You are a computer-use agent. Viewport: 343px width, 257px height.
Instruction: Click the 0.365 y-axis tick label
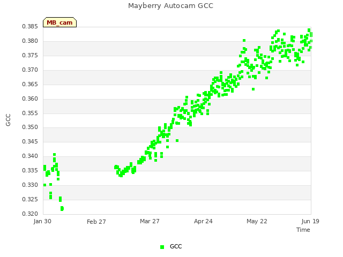click(x=30, y=85)
